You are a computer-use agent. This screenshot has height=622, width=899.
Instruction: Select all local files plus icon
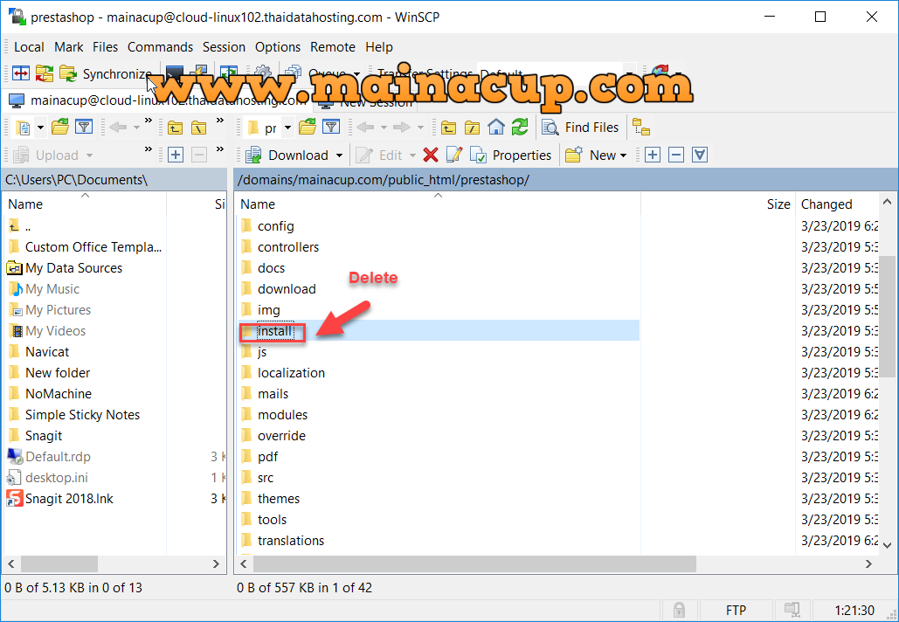tap(176, 155)
